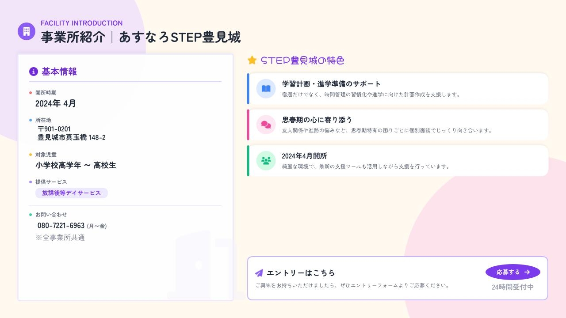
Task: Click the yellow star icon
Action: point(252,61)
